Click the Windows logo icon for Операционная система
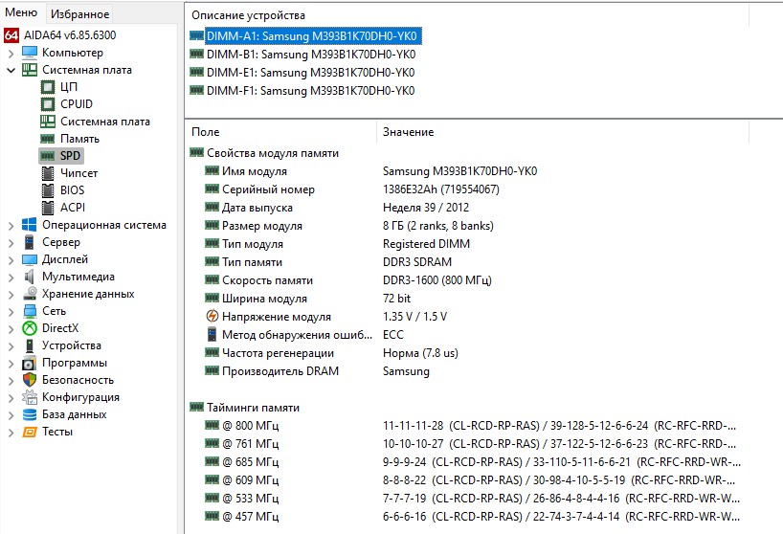Image resolution: width=783 pixels, height=534 pixels. pos(30,225)
